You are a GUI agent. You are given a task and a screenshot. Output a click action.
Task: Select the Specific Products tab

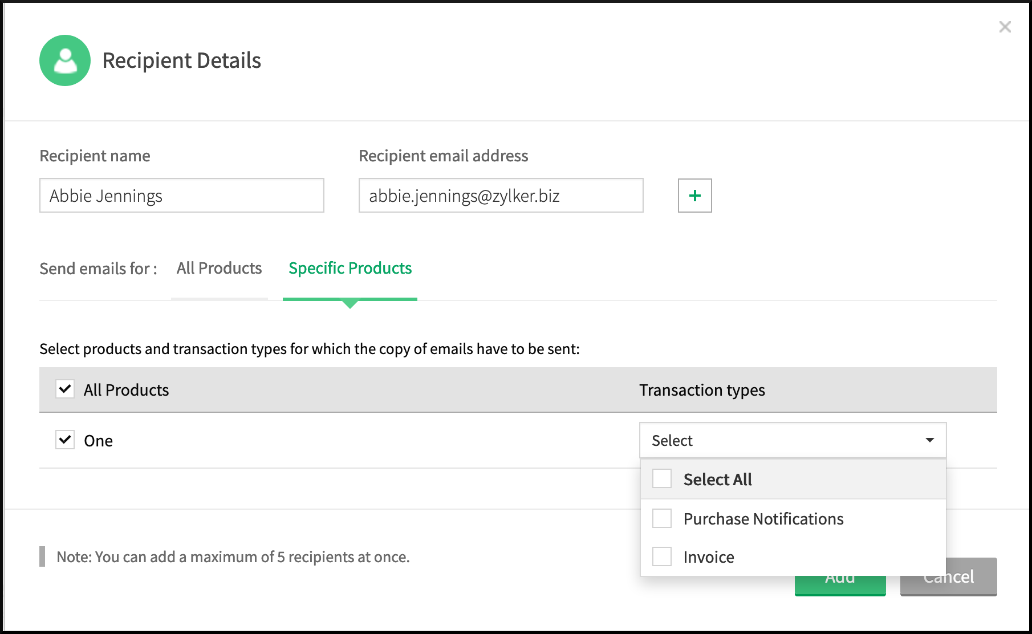(350, 268)
